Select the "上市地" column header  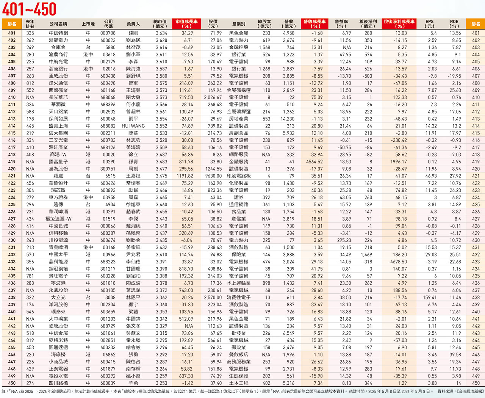pos(88,24)
